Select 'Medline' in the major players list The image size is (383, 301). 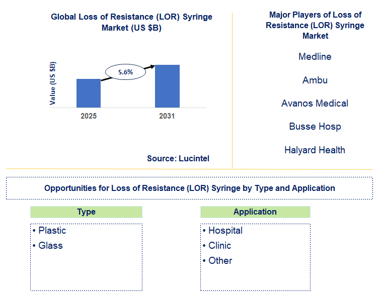click(x=315, y=57)
